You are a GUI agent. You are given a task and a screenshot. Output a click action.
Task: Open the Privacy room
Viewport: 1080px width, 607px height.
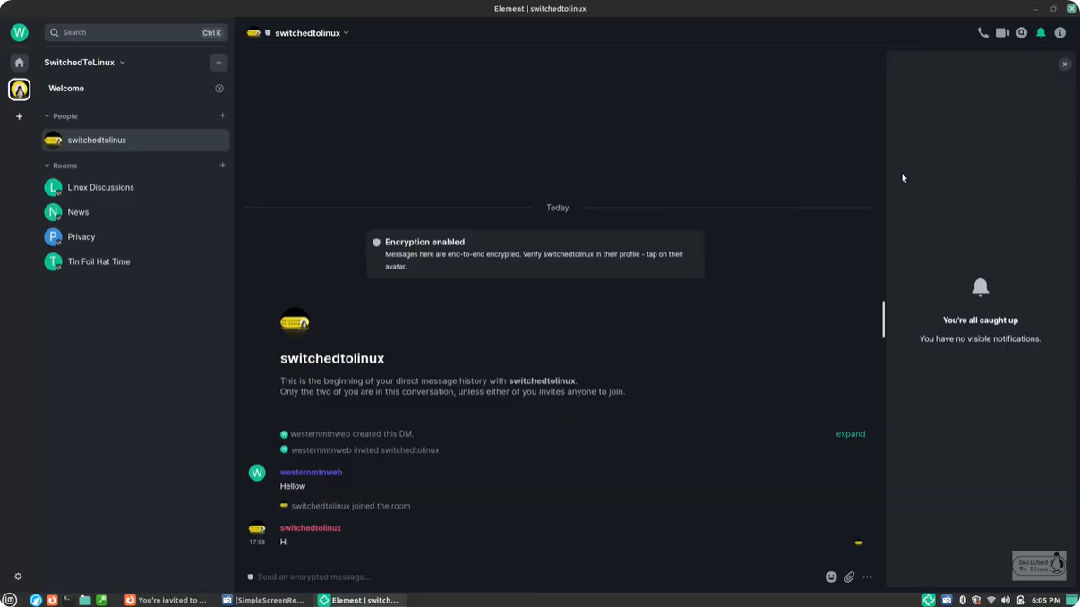pyautogui.click(x=135, y=237)
